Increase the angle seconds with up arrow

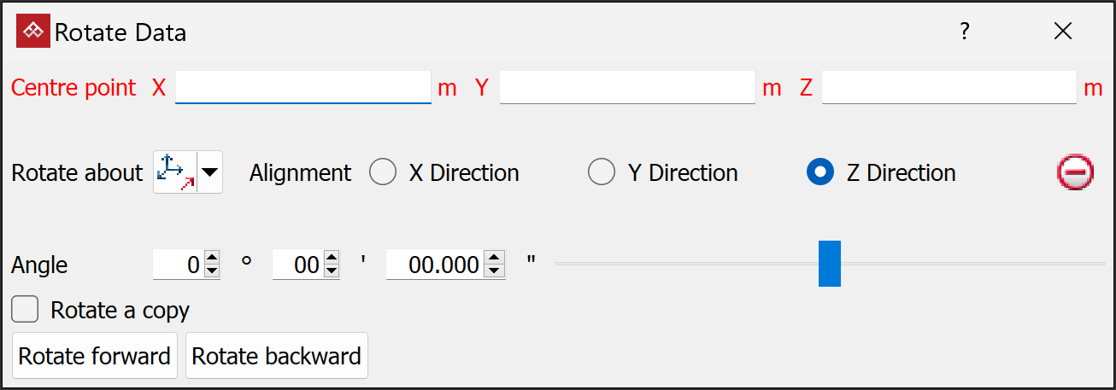coord(494,259)
